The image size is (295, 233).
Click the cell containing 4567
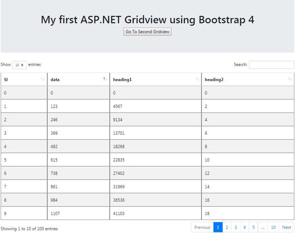tap(156, 106)
